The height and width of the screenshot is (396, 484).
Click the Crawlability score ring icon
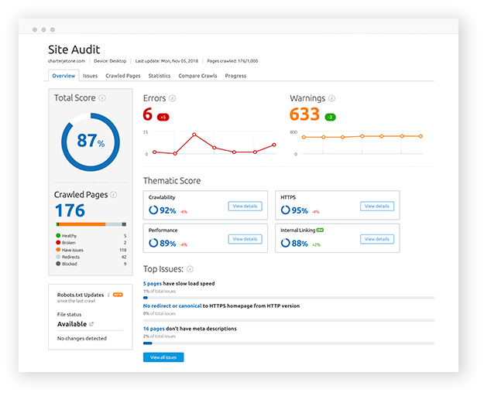(x=153, y=210)
